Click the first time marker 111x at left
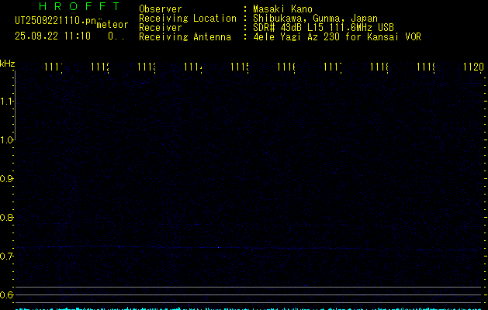 [x=54, y=67]
